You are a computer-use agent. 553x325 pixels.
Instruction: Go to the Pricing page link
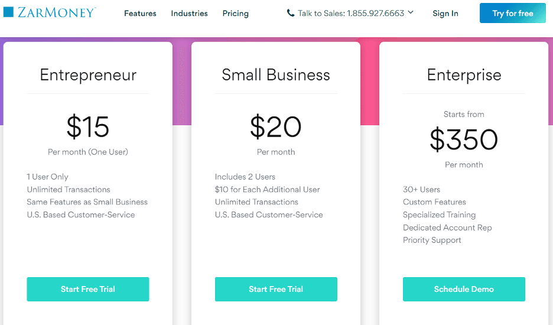235,14
